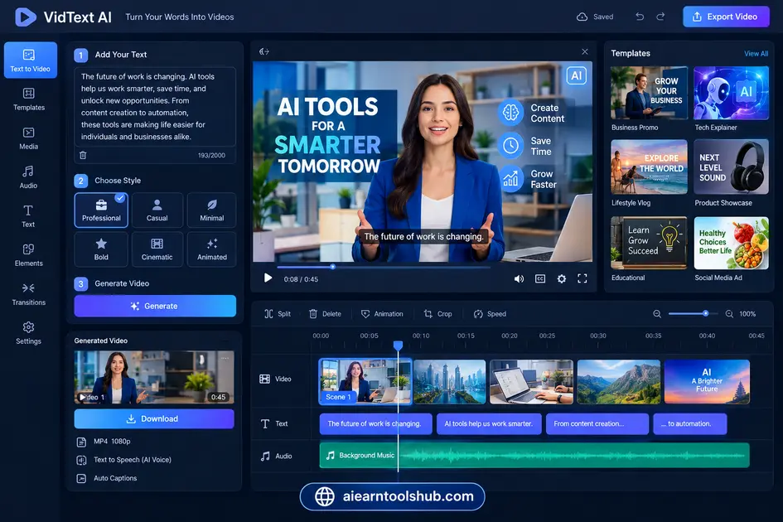Click the AI wand icon above preview

(264, 51)
